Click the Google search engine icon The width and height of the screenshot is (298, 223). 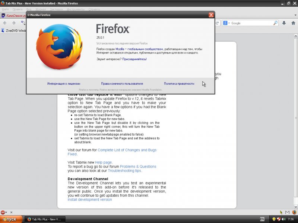click(225, 23)
